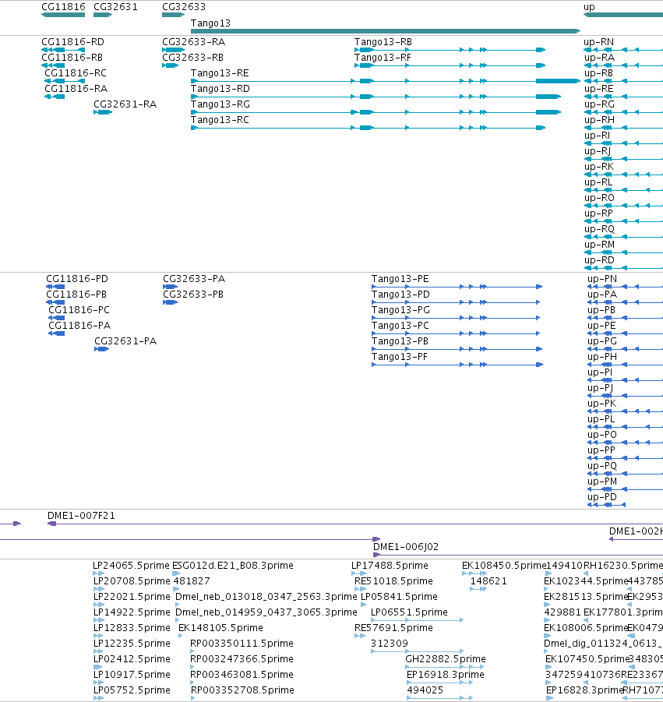This screenshot has width=663, height=702.
Task: Select the 'up' gene label
Action: tap(589, 7)
